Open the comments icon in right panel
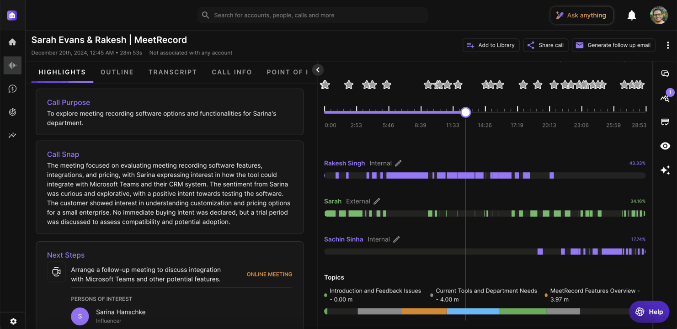The height and width of the screenshot is (329, 677). click(665, 74)
